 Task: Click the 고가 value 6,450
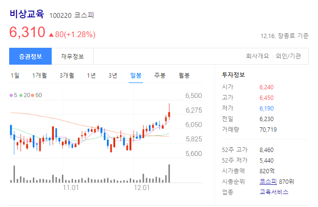(x=266, y=98)
